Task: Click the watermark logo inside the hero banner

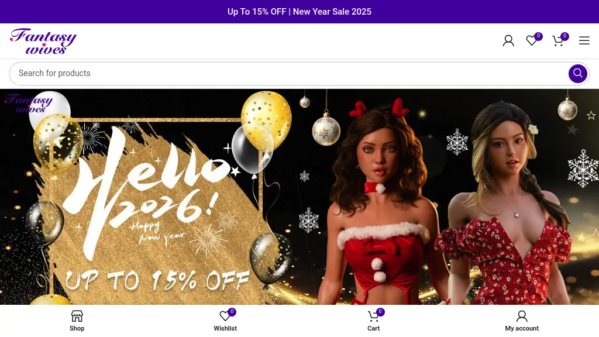Action: 29,104
